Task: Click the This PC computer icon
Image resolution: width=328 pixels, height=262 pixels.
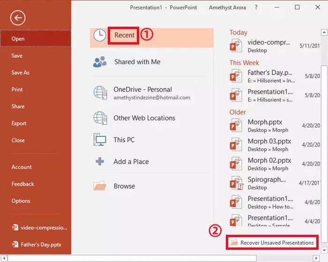Action: [x=100, y=139]
